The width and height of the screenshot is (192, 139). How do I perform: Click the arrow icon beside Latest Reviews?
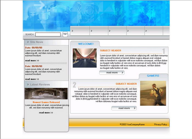[28, 85]
